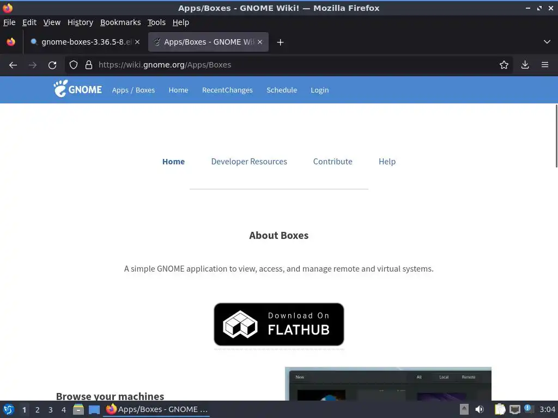
Task: Open the Firefox hamburger menu
Action: (x=545, y=65)
